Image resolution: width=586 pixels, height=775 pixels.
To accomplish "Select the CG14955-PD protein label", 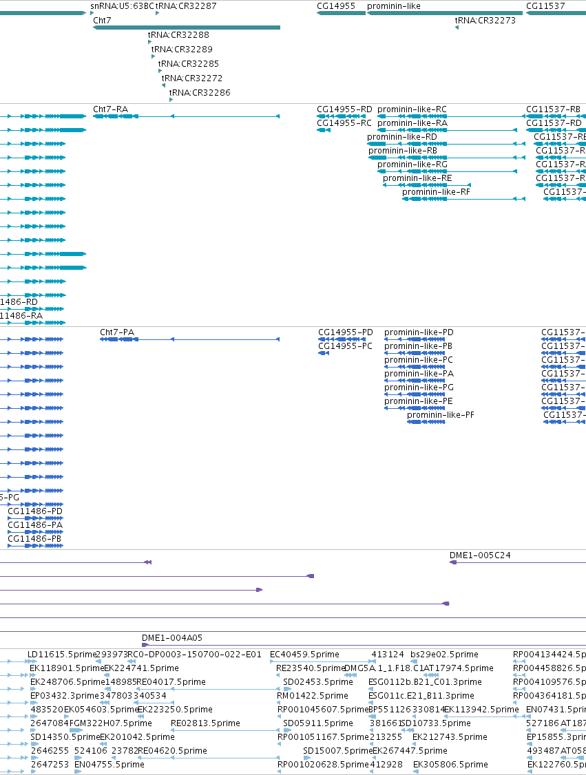I will [346, 332].
